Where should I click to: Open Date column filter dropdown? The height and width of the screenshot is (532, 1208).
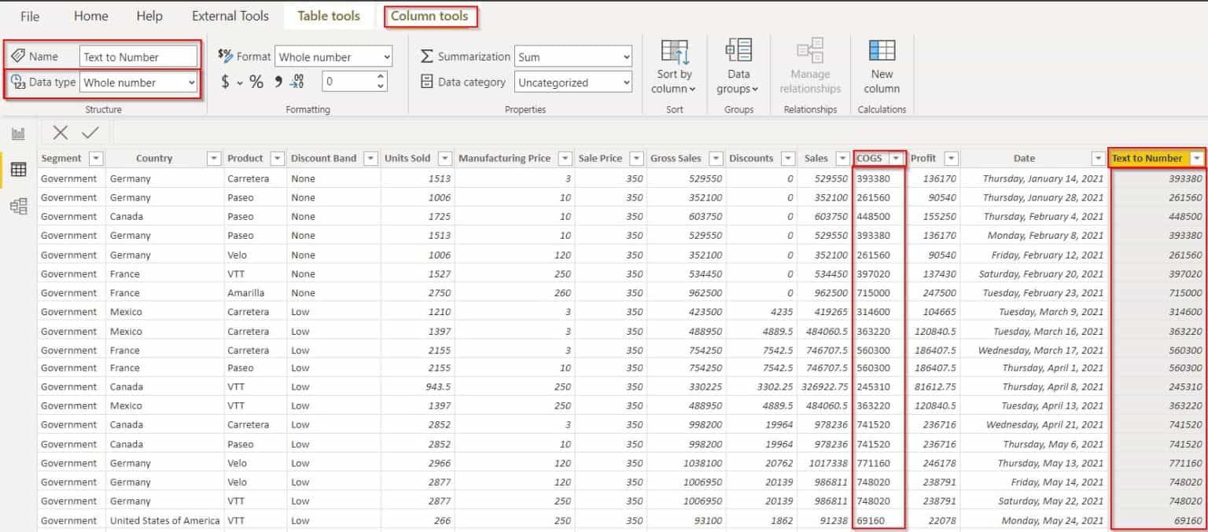tap(1098, 158)
